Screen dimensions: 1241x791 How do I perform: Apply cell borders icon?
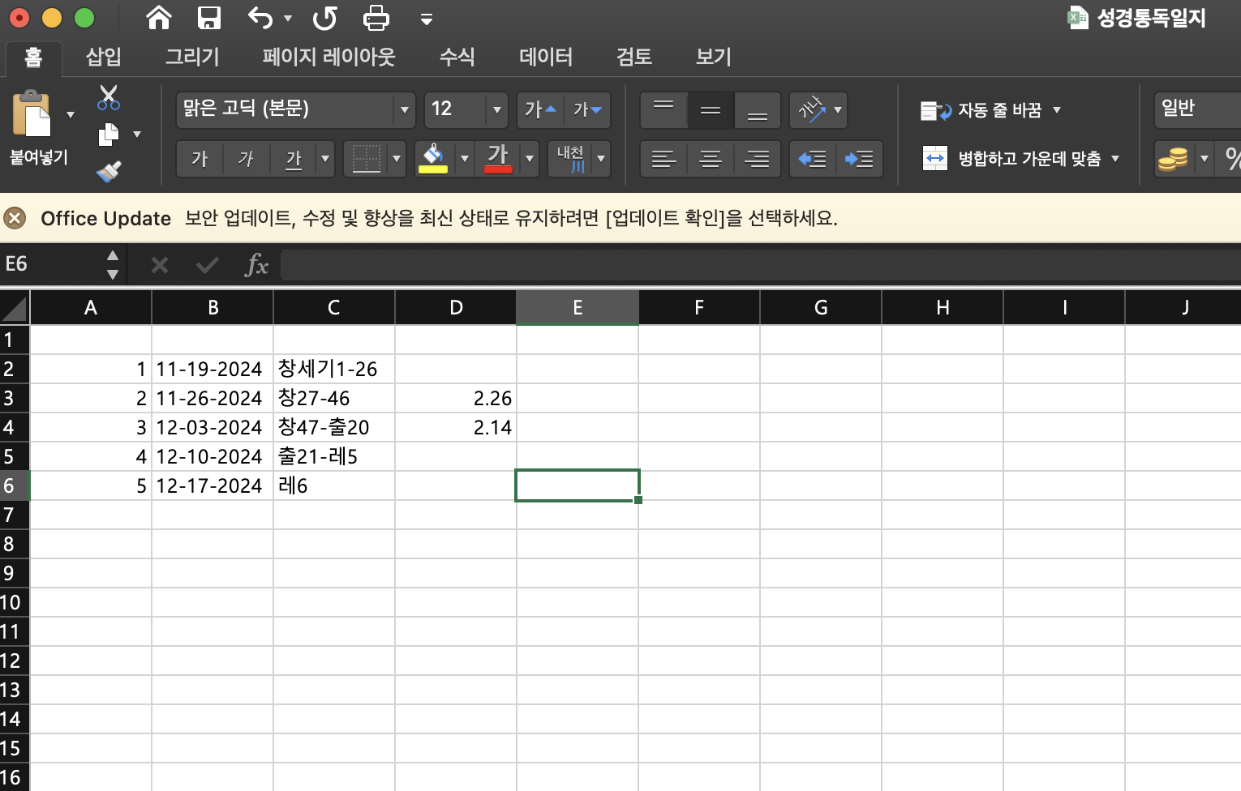366,158
